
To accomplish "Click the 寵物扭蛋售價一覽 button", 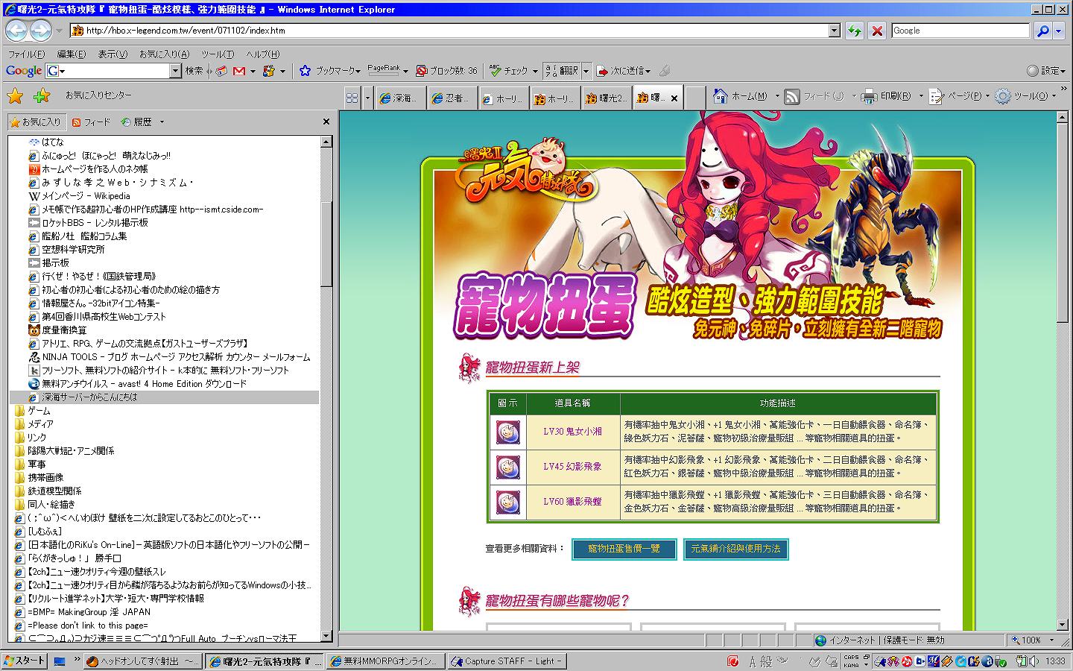I will [624, 549].
